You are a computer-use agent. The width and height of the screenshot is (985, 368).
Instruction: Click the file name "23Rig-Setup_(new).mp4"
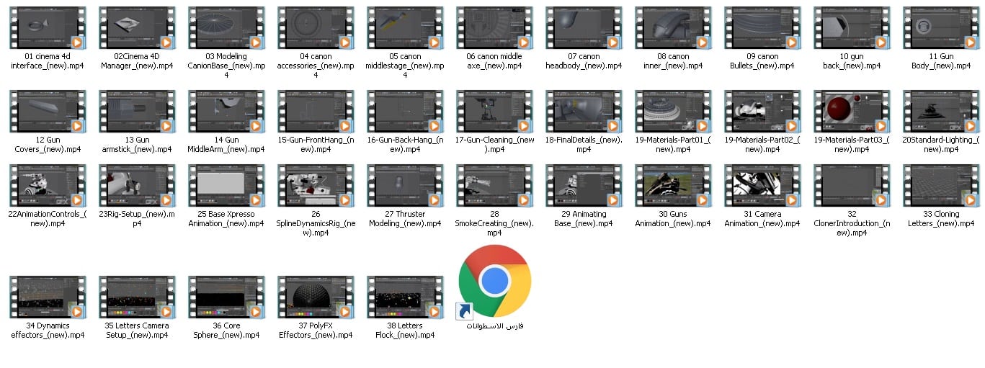(137, 218)
